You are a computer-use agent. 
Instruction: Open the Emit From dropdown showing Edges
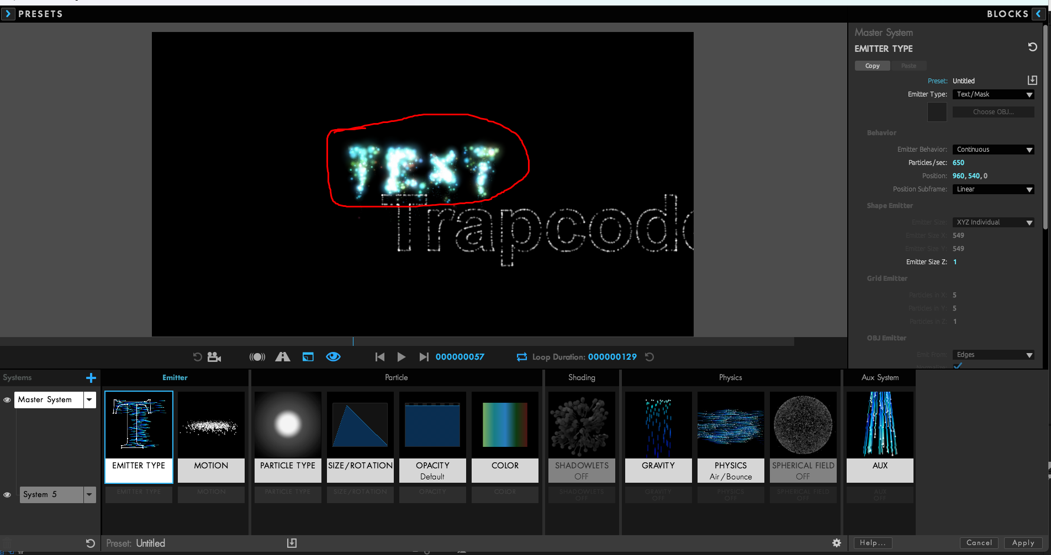[x=993, y=354]
